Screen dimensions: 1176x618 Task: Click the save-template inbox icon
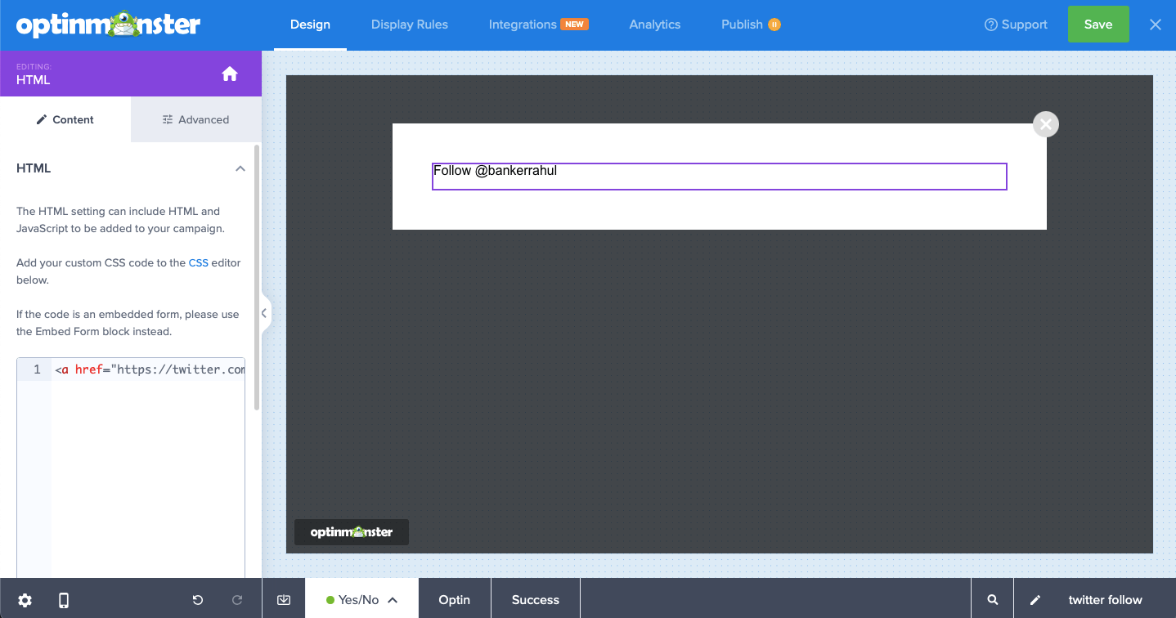(284, 599)
